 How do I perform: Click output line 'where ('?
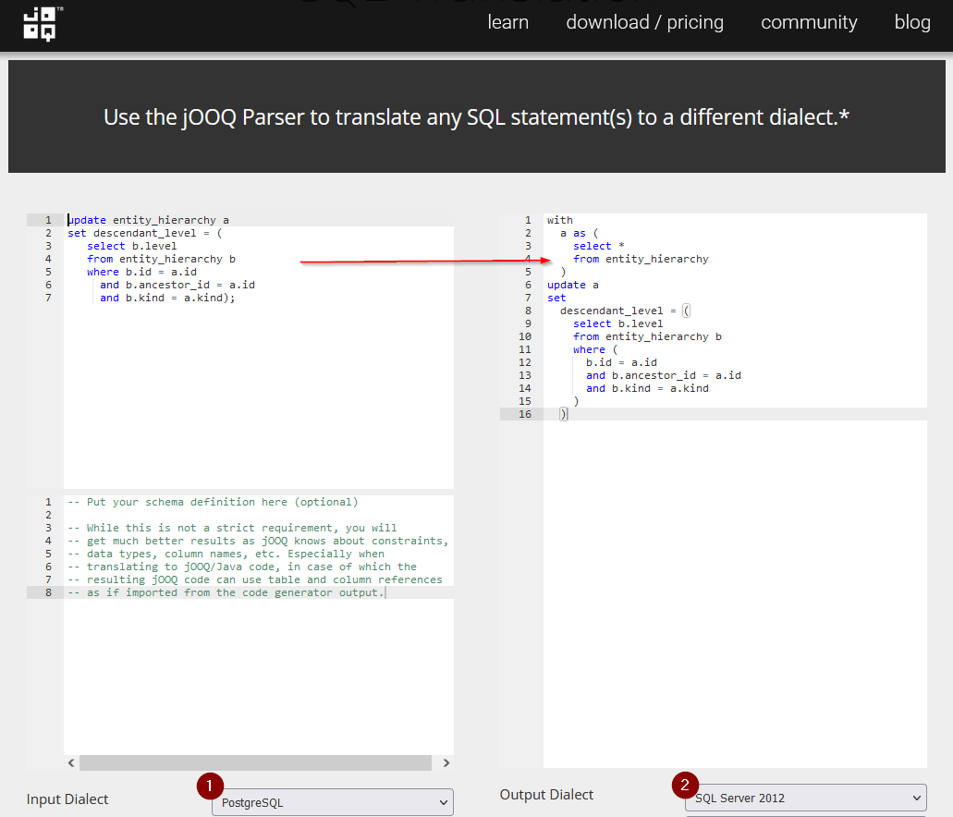point(595,349)
